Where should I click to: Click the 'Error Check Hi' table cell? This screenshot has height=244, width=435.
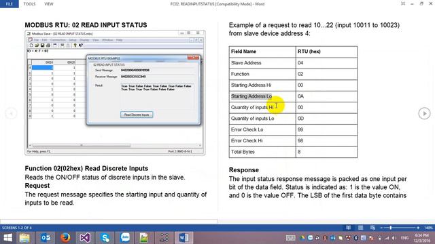point(262,140)
